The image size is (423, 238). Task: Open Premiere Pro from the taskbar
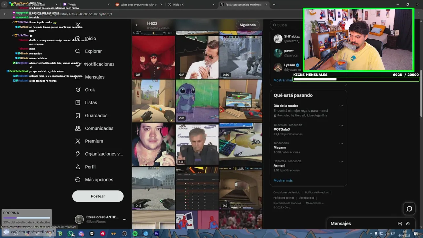[157, 234]
